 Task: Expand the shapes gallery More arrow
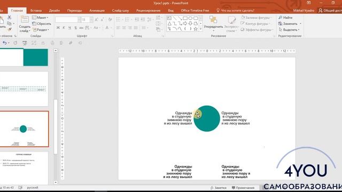pos(201,29)
